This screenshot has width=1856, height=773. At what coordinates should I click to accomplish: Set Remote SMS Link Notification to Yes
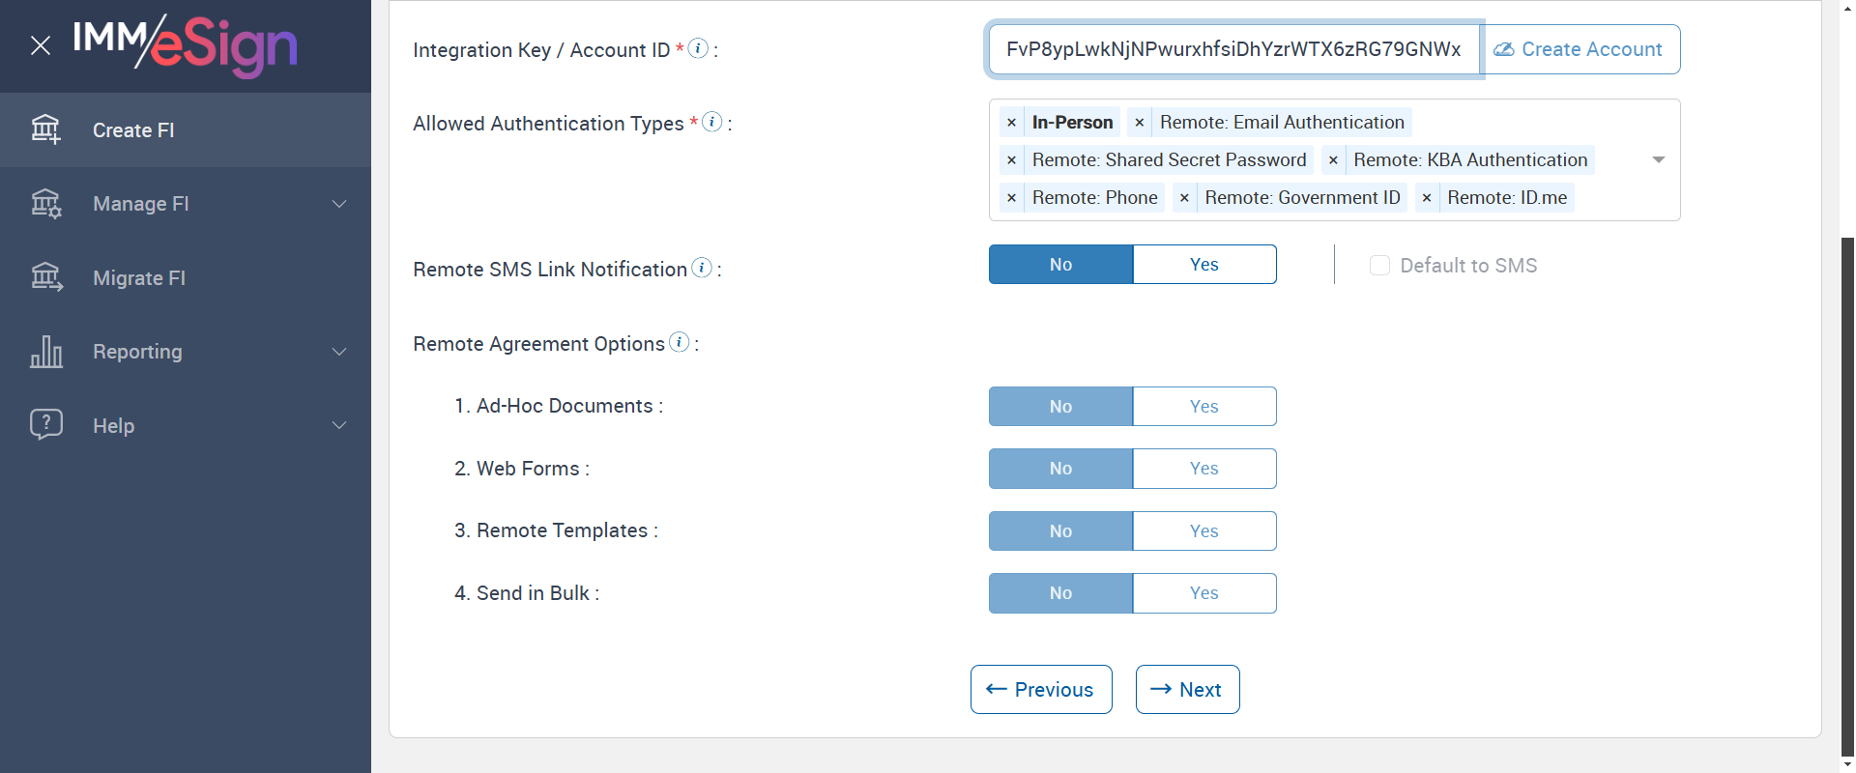(1203, 265)
